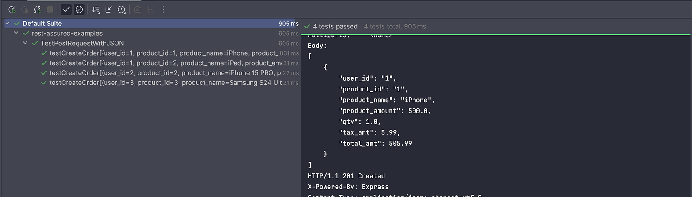Click the Collapse All icon
This screenshot has height=197, width=692.
point(109,9)
